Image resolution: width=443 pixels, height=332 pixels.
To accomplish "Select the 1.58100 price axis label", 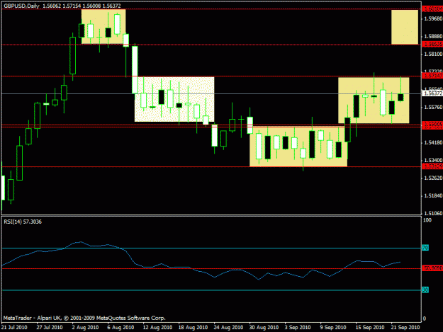I will coord(433,54).
